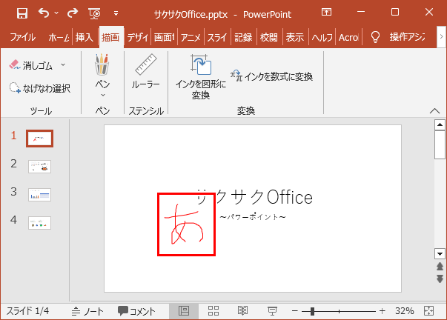Switch to the デザイン tab
The height and width of the screenshot is (320, 447).
tap(137, 37)
